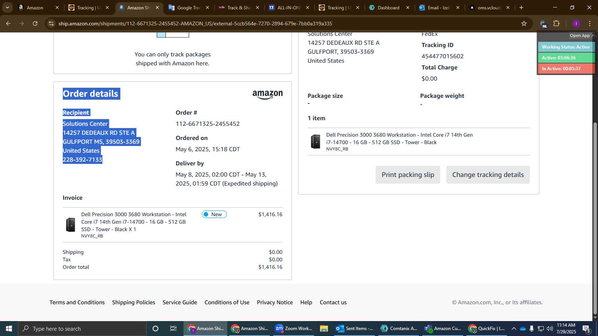This screenshot has width=598, height=336.
Task: Close the Dashboard tab
Action: pyautogui.click(x=408, y=7)
